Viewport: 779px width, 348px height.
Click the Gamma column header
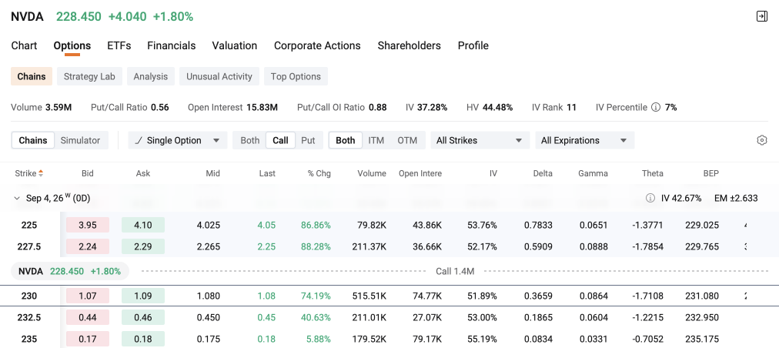(593, 173)
